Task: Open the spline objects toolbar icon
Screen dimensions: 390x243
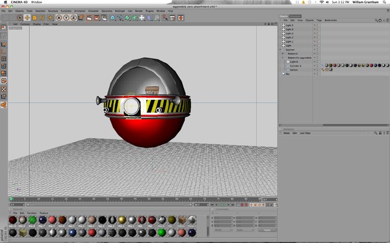Action: tap(120, 17)
